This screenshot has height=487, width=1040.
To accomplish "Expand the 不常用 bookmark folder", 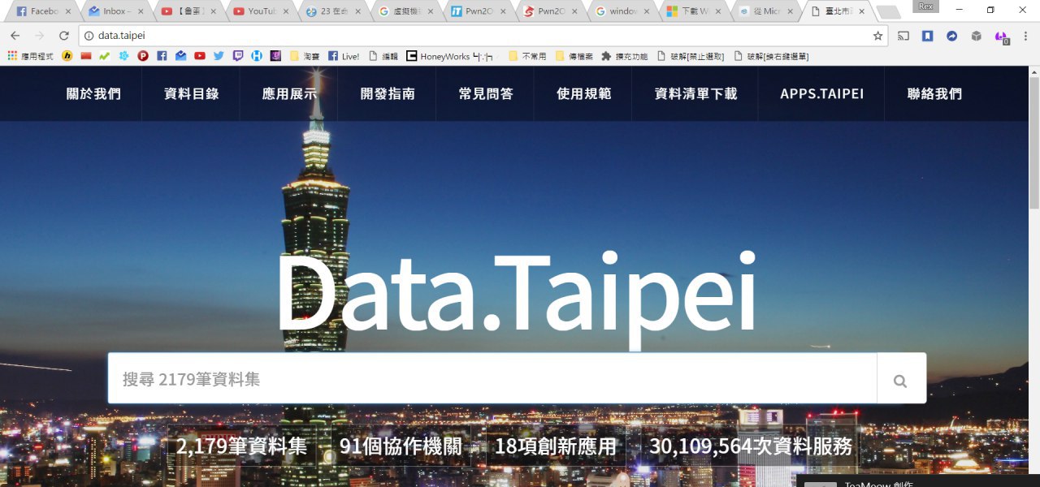I will pyautogui.click(x=527, y=56).
